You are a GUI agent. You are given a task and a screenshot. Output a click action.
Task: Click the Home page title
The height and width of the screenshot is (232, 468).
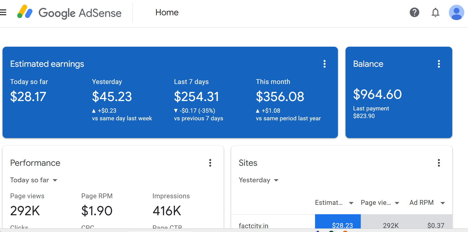coord(167,12)
